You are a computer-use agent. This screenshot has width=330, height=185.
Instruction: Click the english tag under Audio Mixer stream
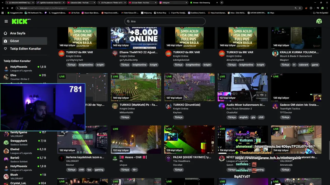243,117
